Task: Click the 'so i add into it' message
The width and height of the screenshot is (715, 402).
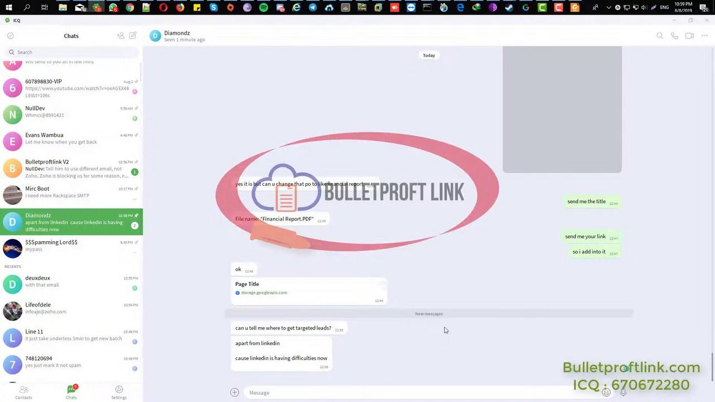Action: (595, 252)
